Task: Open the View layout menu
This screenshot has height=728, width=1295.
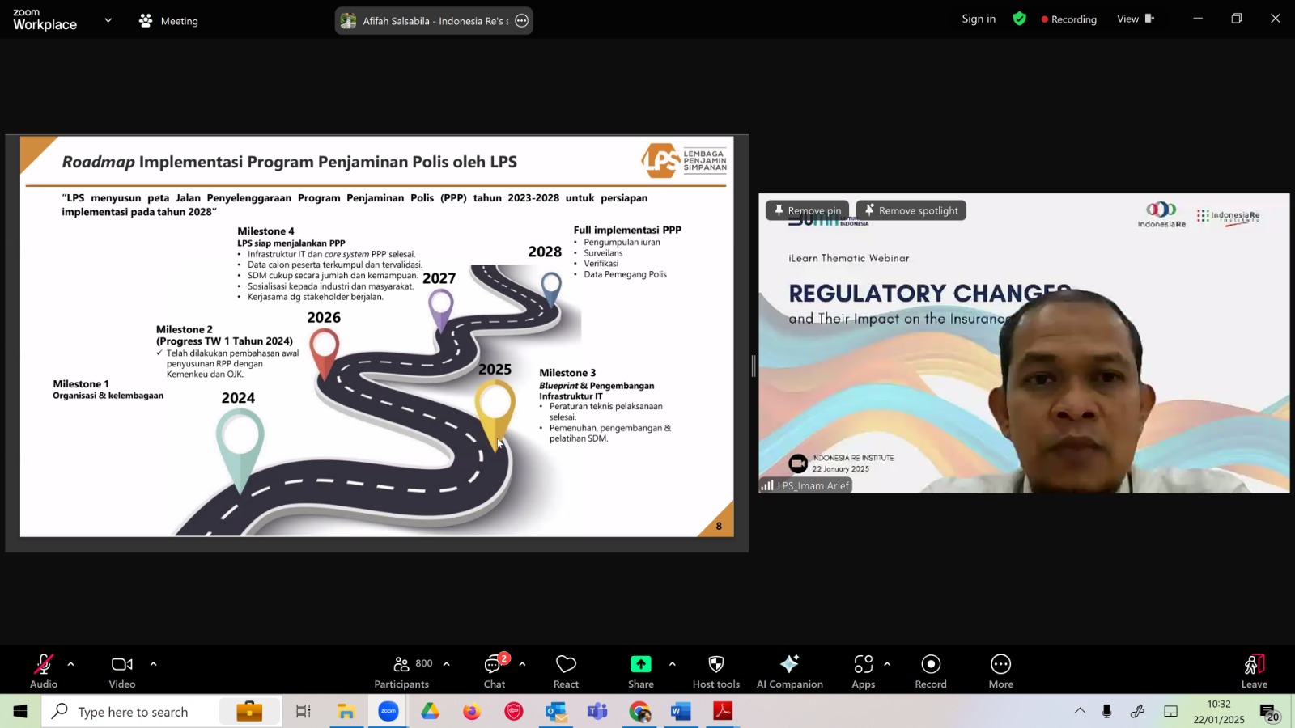Action: click(1136, 19)
